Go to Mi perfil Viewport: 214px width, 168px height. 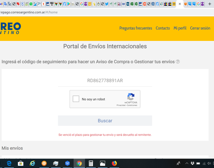(180, 28)
